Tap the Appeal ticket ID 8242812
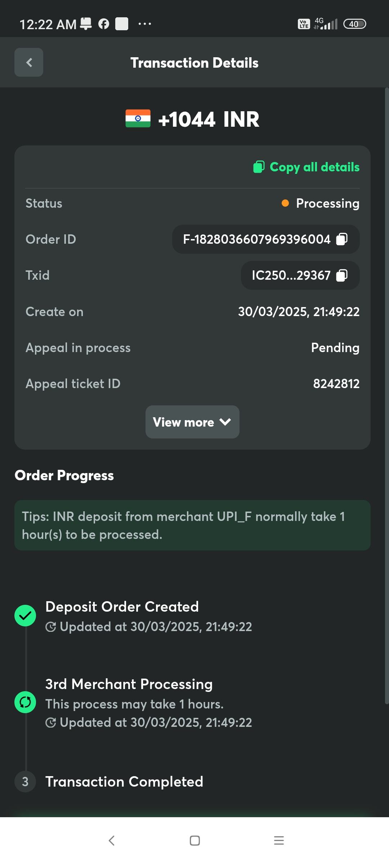This screenshot has width=389, height=864. [336, 384]
